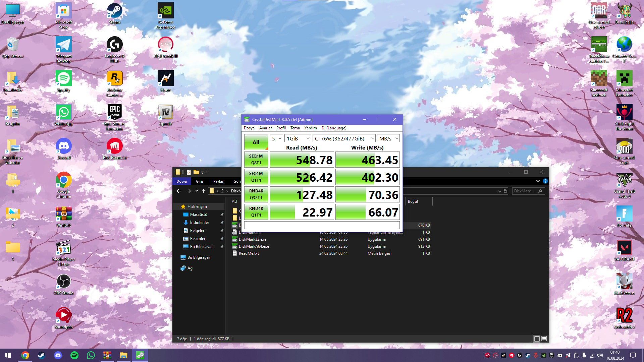Run All benchmark tests
The height and width of the screenshot is (362, 644).
coord(256,142)
